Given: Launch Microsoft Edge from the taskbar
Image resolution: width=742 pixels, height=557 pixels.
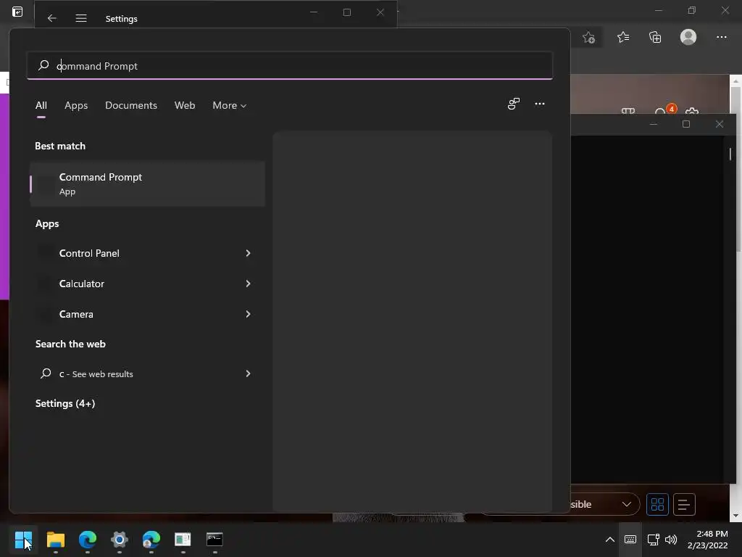Looking at the screenshot, I should click(88, 540).
